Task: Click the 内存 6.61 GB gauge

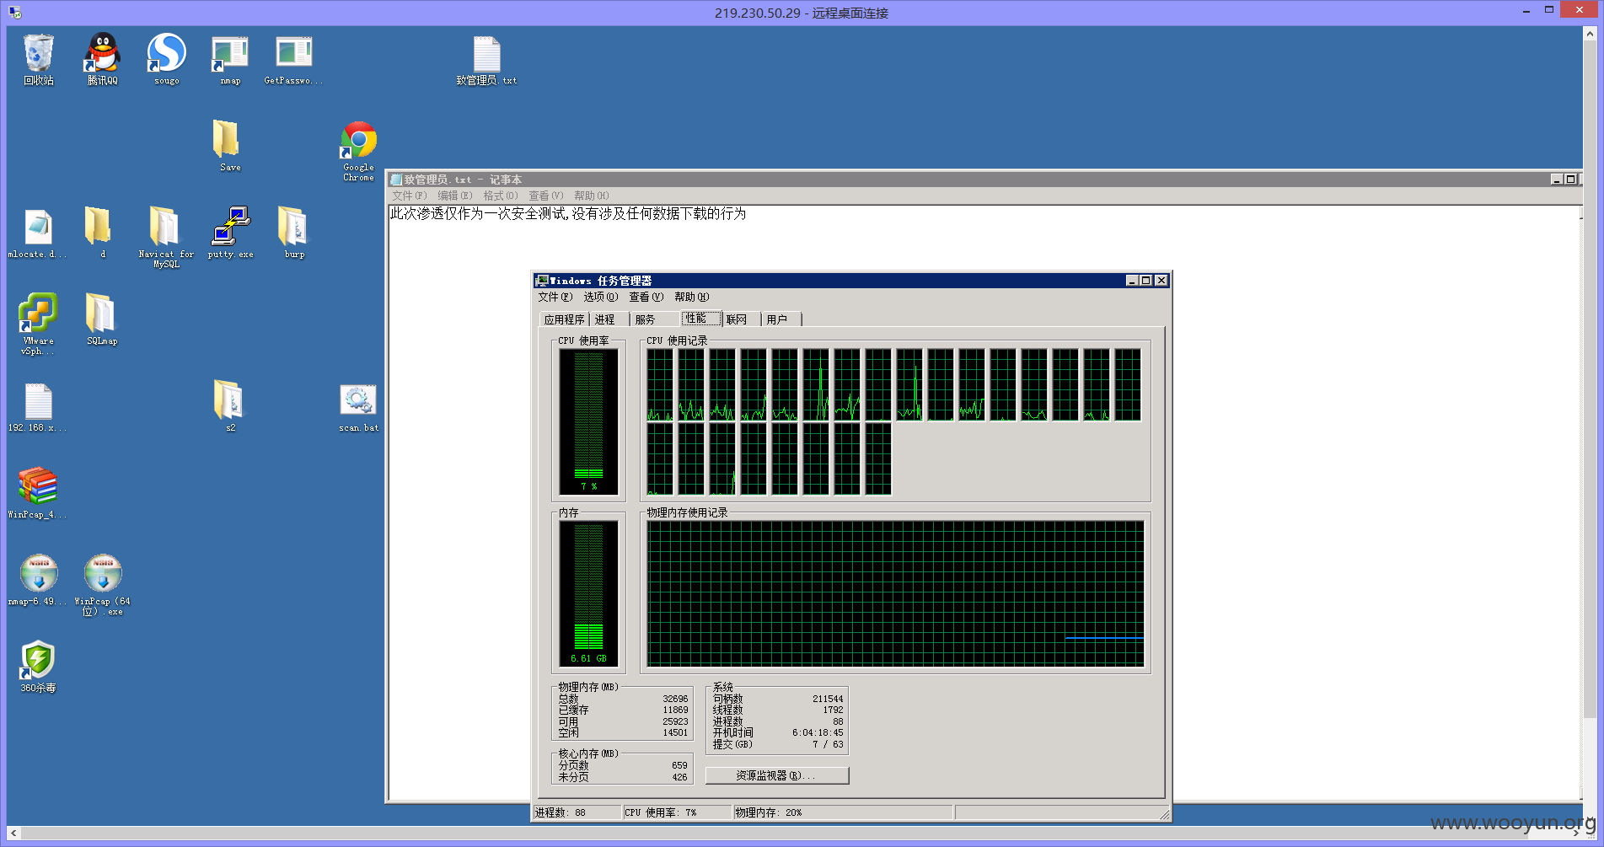Action: [x=588, y=593]
